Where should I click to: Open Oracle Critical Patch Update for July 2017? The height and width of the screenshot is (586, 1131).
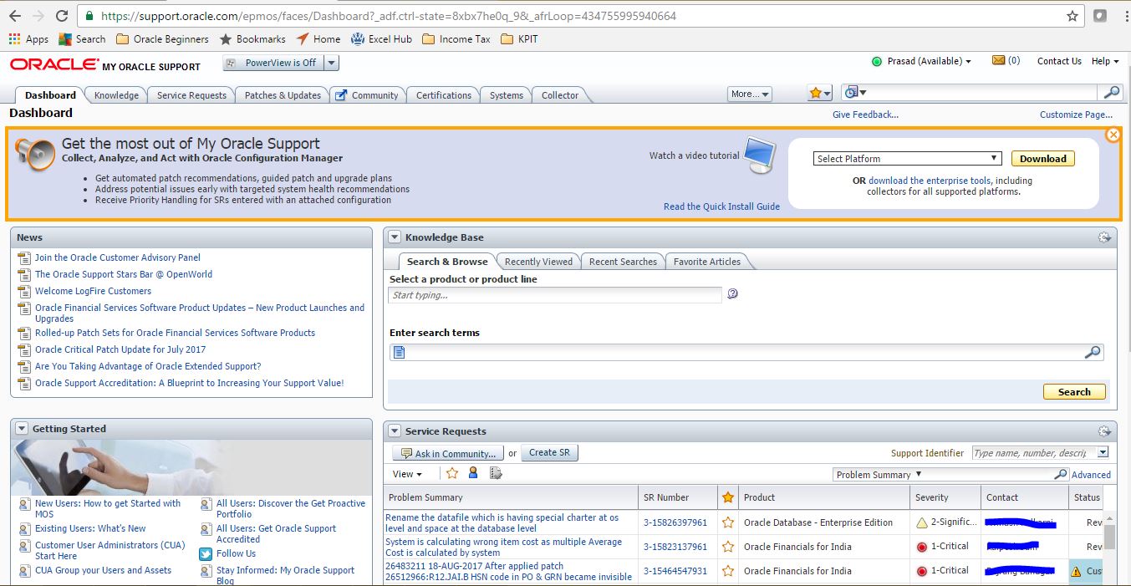(x=120, y=349)
